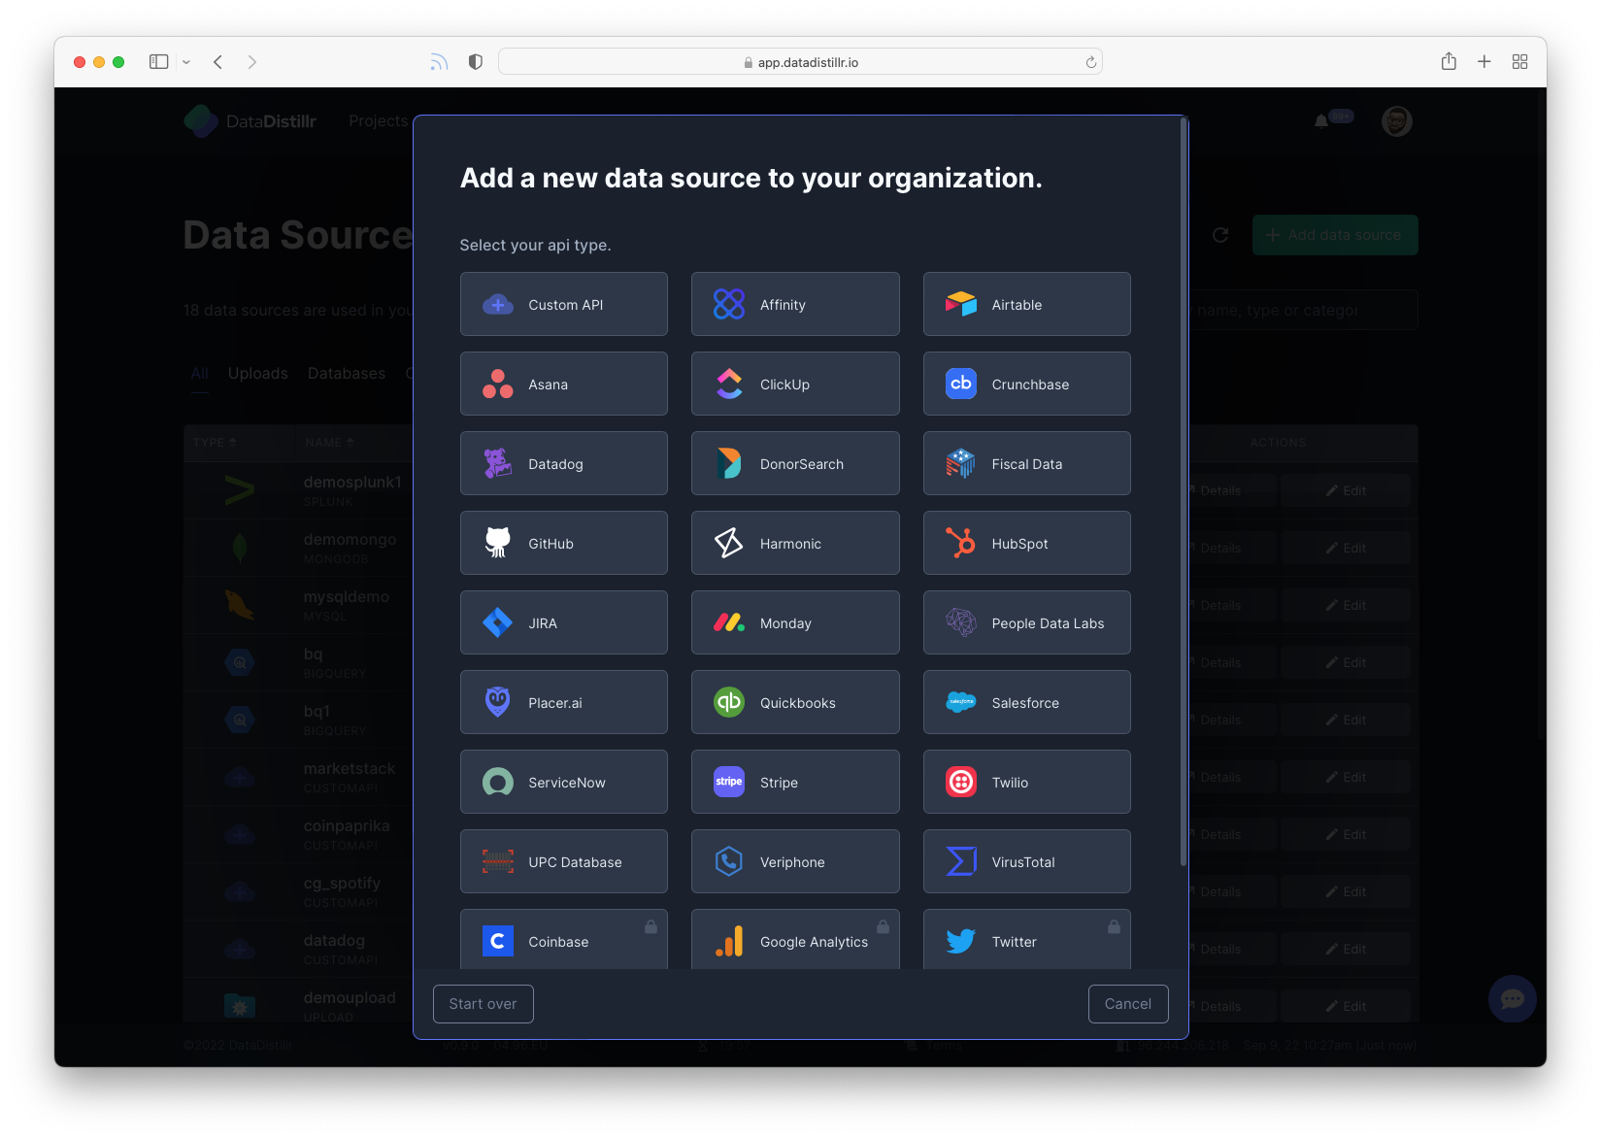The image size is (1601, 1139).
Task: Click the Safari address bar
Action: coord(800,62)
